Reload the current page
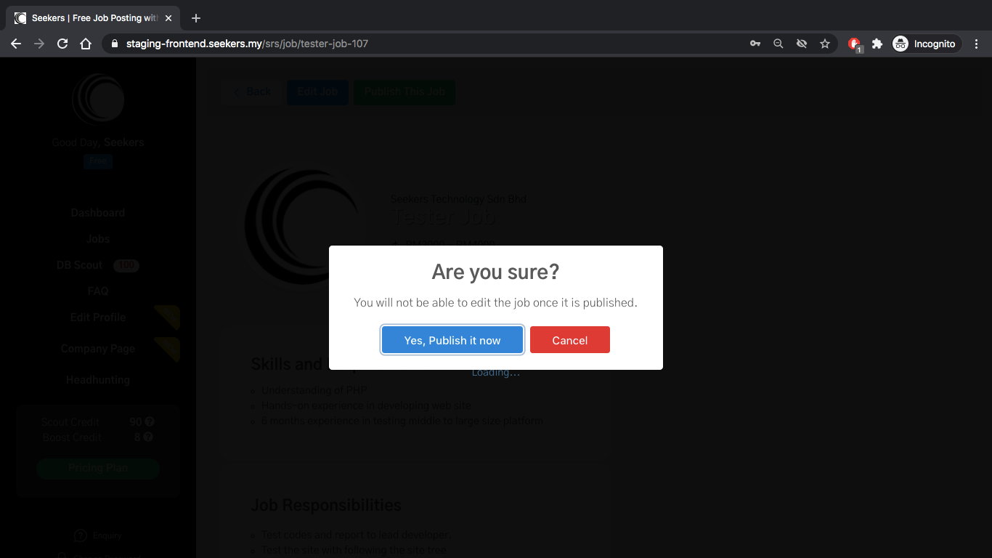 pyautogui.click(x=62, y=44)
